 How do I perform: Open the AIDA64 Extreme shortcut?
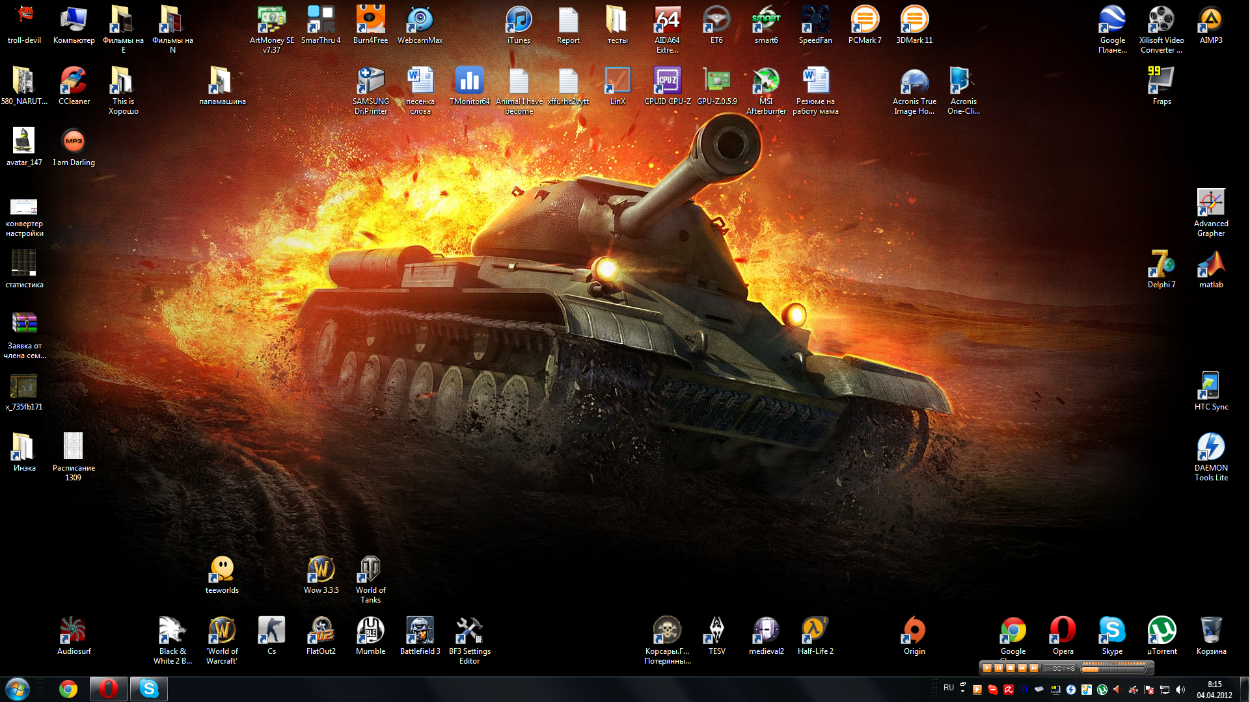[x=667, y=29]
